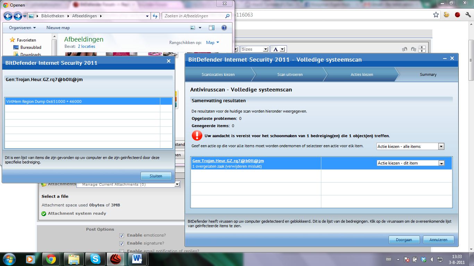
Task: Bookmark the page with Chrome star icon
Action: (x=436, y=15)
